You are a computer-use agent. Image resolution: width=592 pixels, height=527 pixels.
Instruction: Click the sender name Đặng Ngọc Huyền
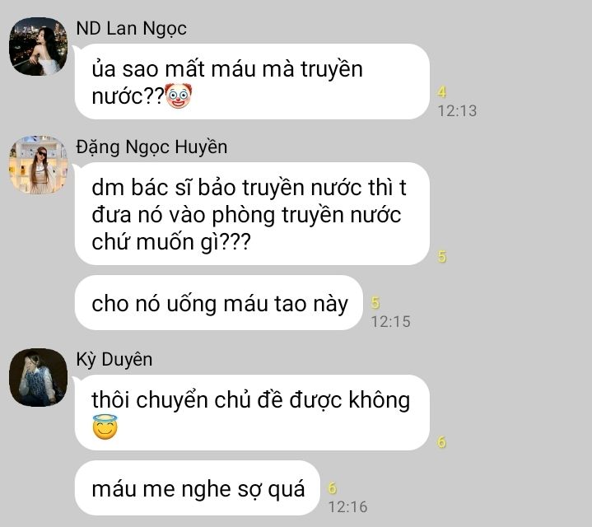[151, 147]
